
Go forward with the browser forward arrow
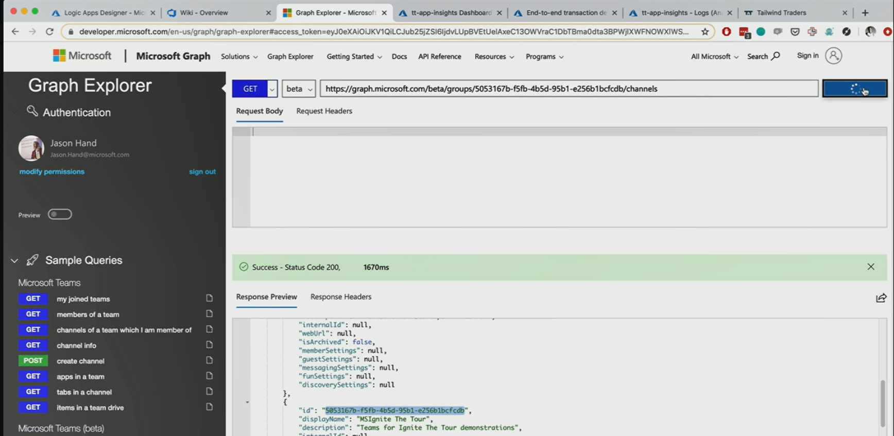[32, 32]
